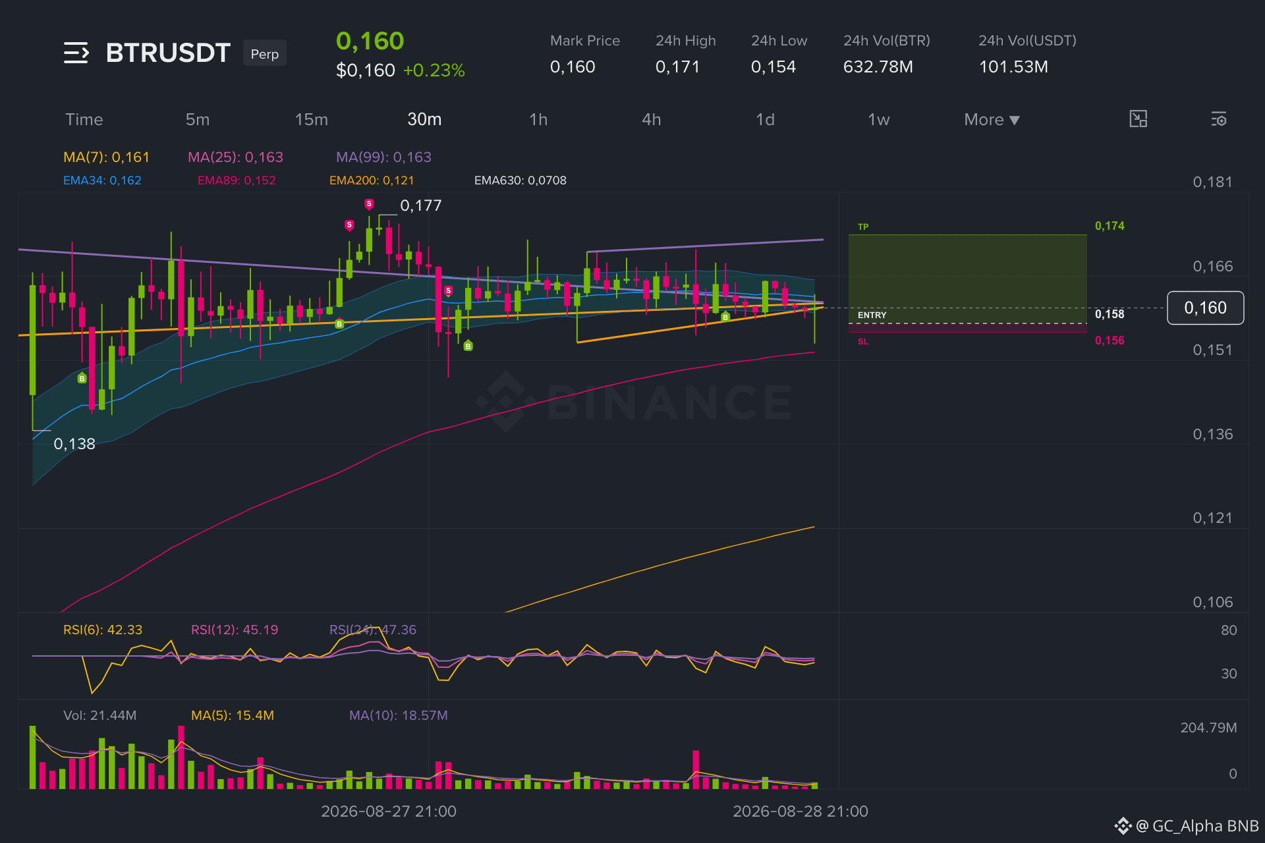Viewport: 1265px width, 843px height.
Task: Click the TP take-profit label
Action: point(863,227)
